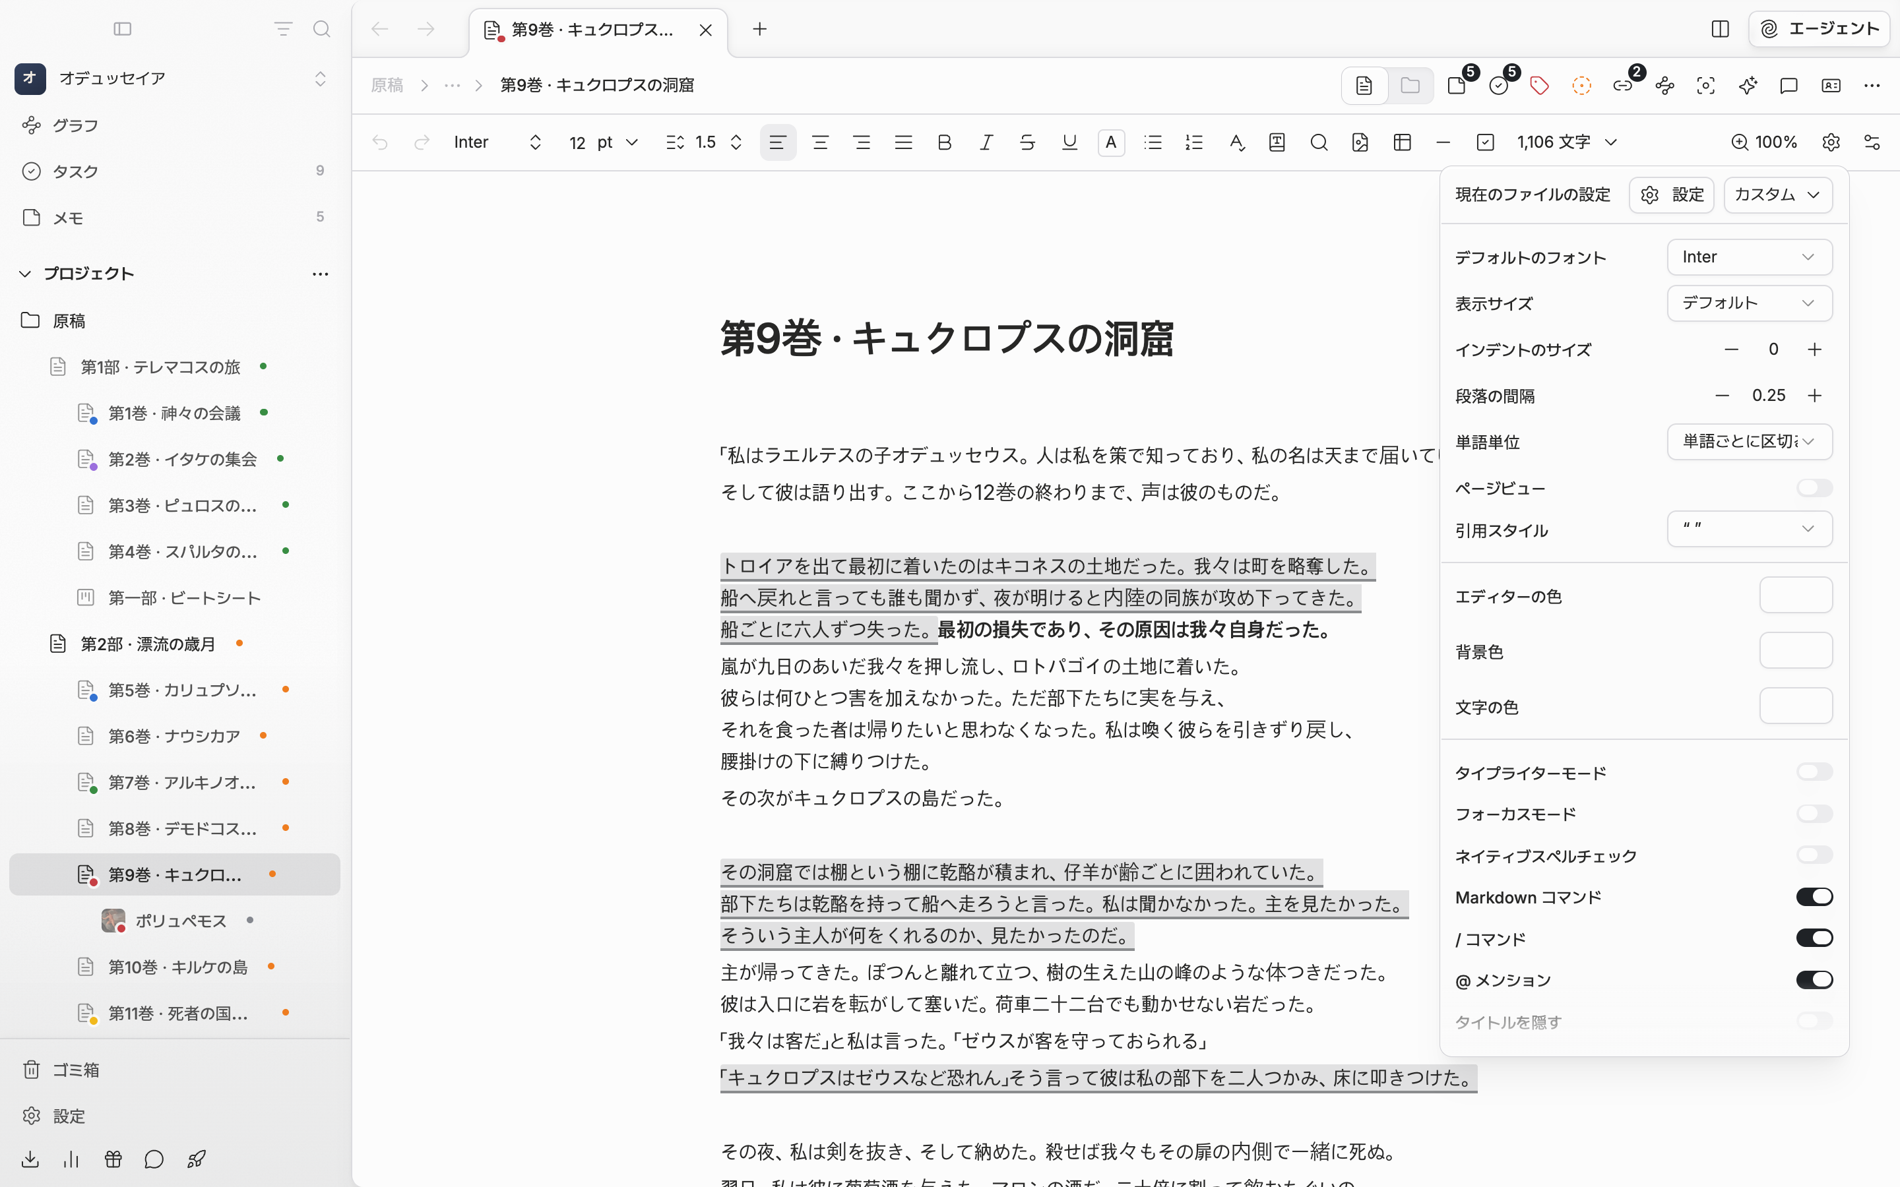
Task: Click the エージェント button
Action: pyautogui.click(x=1818, y=29)
